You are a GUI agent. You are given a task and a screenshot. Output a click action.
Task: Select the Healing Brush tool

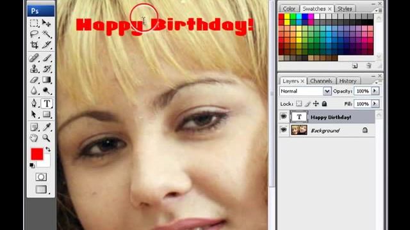[34, 57]
